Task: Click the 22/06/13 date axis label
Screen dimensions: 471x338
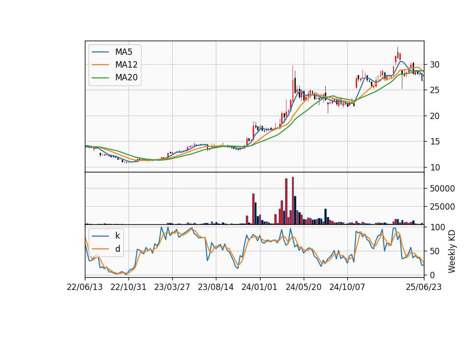Action: pos(85,287)
